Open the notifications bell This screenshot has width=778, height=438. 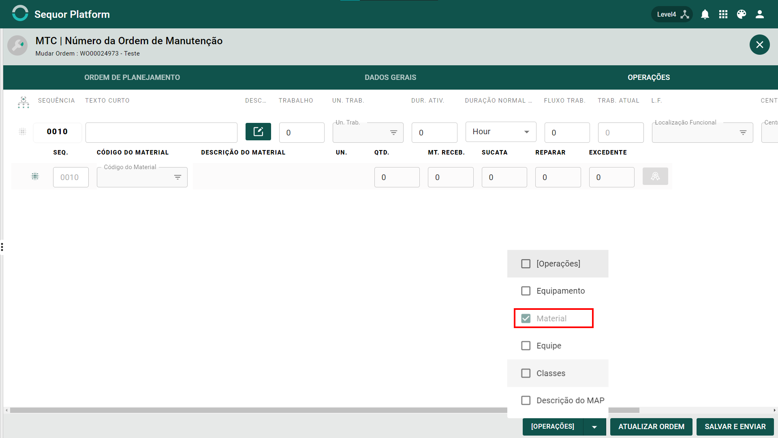click(x=705, y=14)
